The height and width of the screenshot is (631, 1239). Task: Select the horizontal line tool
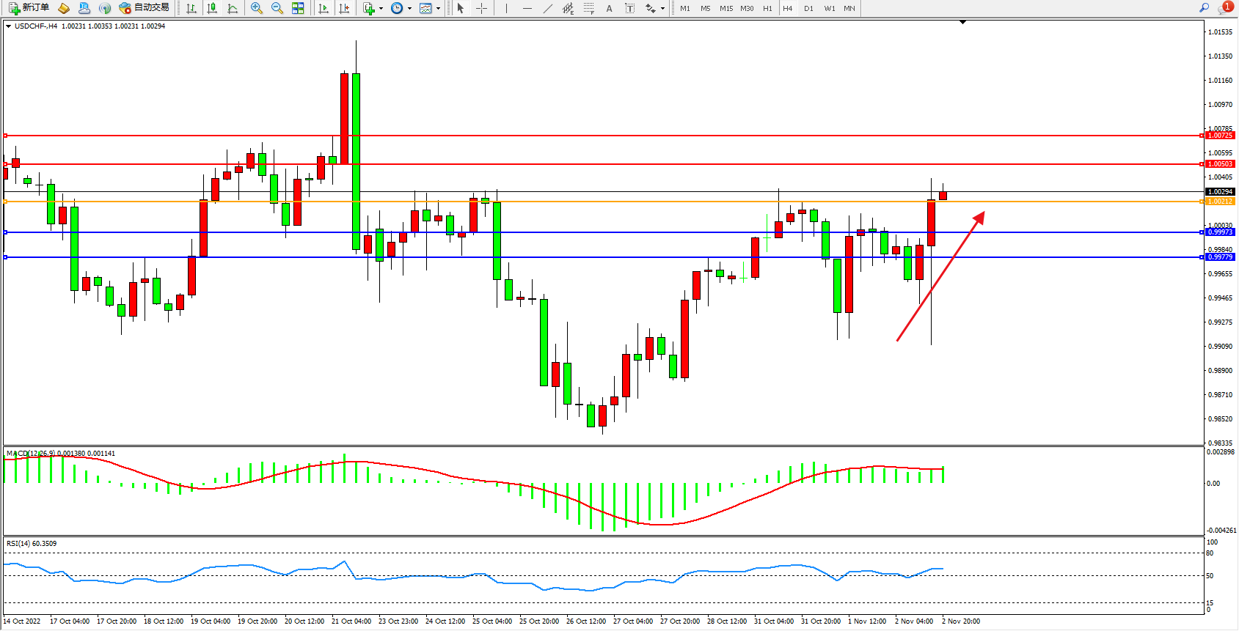click(527, 8)
